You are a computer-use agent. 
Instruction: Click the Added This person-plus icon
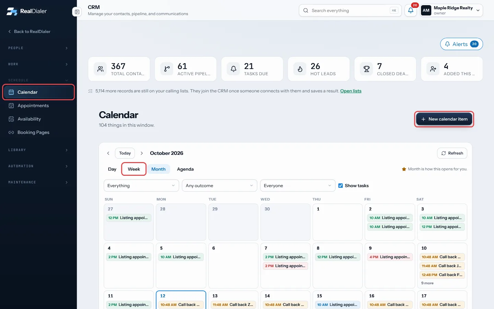[433, 69]
